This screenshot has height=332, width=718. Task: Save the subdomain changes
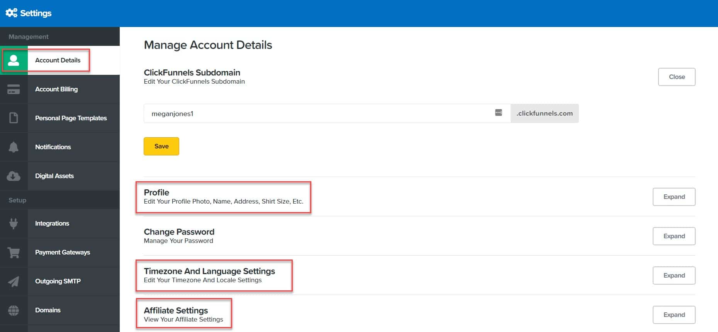[x=161, y=146]
